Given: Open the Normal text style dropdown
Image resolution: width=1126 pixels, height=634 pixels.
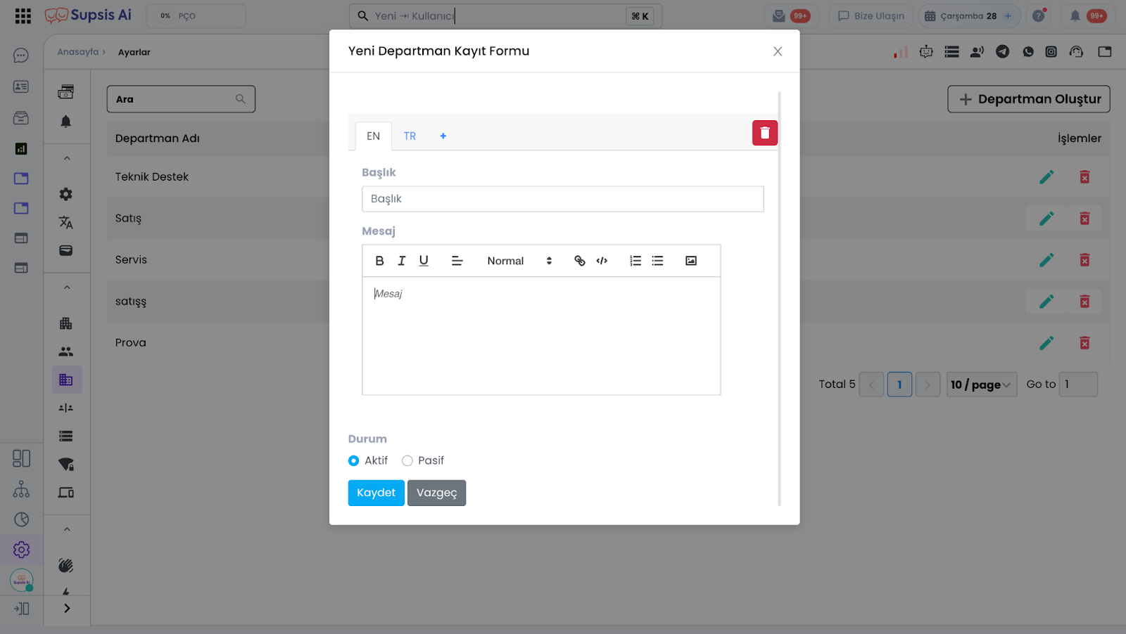Looking at the screenshot, I should pyautogui.click(x=519, y=261).
